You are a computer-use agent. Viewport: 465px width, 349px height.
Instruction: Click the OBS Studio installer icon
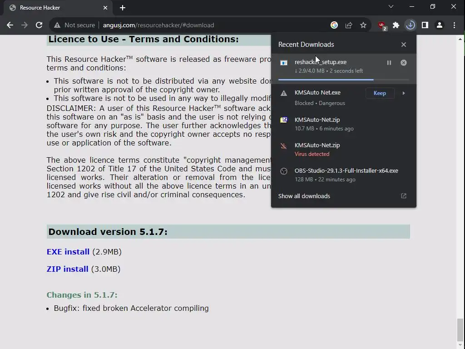pyautogui.click(x=284, y=171)
